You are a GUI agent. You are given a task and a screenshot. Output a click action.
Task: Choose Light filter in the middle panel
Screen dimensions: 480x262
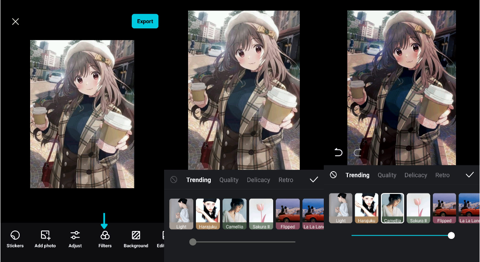181,214
